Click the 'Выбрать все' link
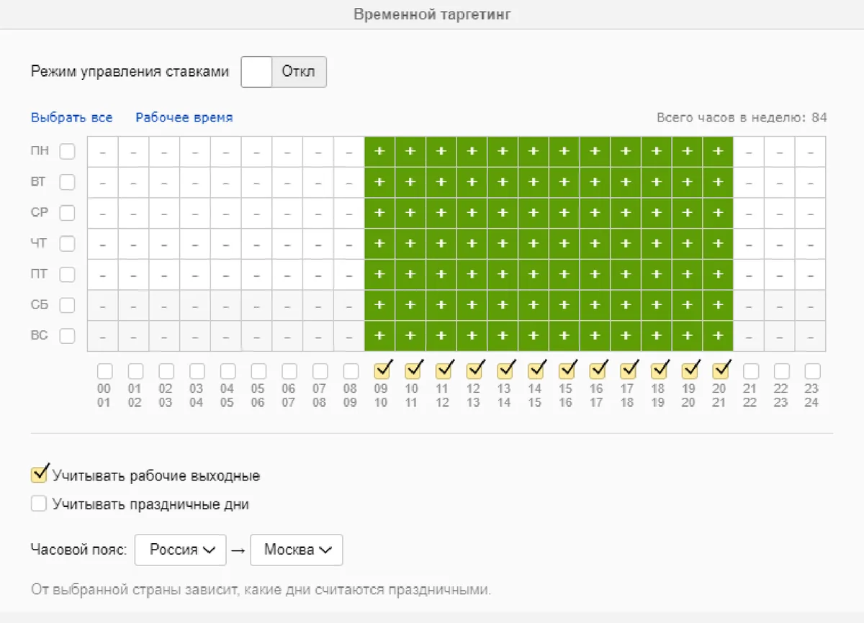The height and width of the screenshot is (623, 864). tap(71, 117)
